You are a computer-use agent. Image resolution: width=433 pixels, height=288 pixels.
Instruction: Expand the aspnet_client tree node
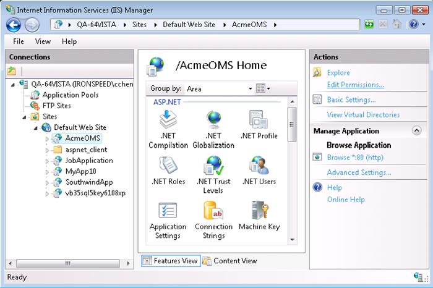pyautogui.click(x=47, y=150)
